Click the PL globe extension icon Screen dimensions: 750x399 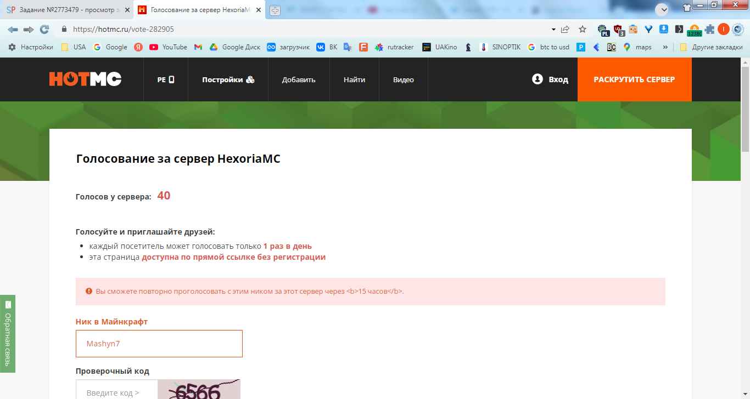point(603,30)
